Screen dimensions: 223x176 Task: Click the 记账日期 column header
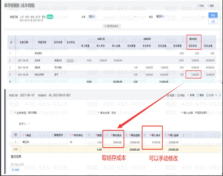click(24, 42)
